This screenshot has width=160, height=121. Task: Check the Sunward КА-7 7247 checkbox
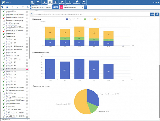(27, 72)
